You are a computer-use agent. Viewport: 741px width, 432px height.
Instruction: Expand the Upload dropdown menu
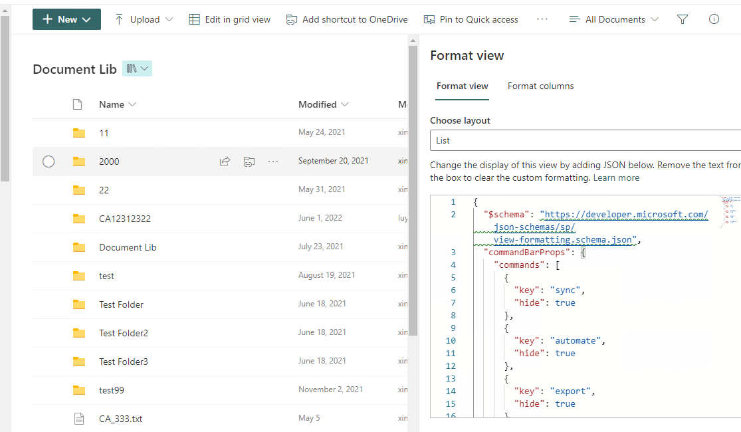pos(144,19)
